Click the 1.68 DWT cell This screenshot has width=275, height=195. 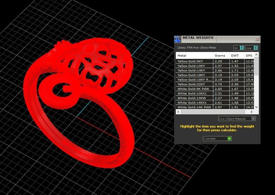[x=237, y=103]
